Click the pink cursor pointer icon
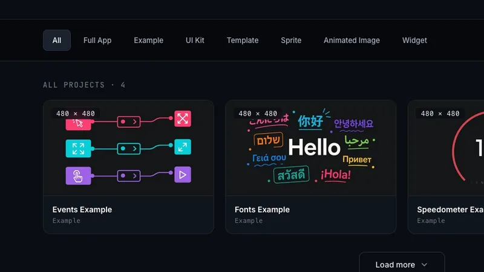484x272 pixels. [x=79, y=124]
